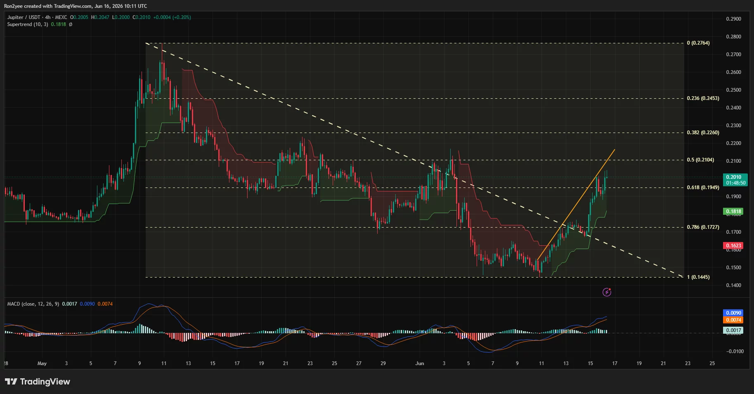This screenshot has width=754, height=394.
Task: Click the Supertrend value 0.1818 in the legend
Action: pos(59,24)
